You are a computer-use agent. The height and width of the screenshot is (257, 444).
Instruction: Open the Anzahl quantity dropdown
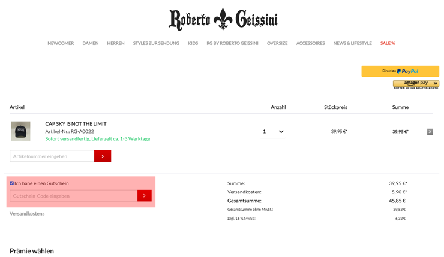click(x=272, y=131)
